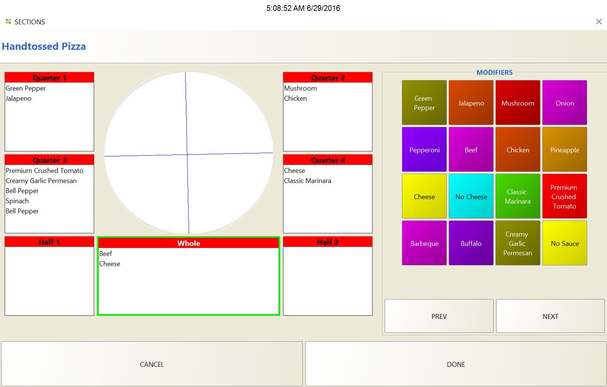Switch to the Half 2 section
607x387 pixels.
328,242
